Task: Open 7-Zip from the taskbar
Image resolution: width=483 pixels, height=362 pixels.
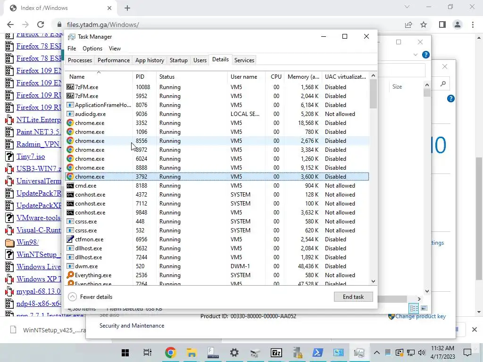Action: coord(276,353)
